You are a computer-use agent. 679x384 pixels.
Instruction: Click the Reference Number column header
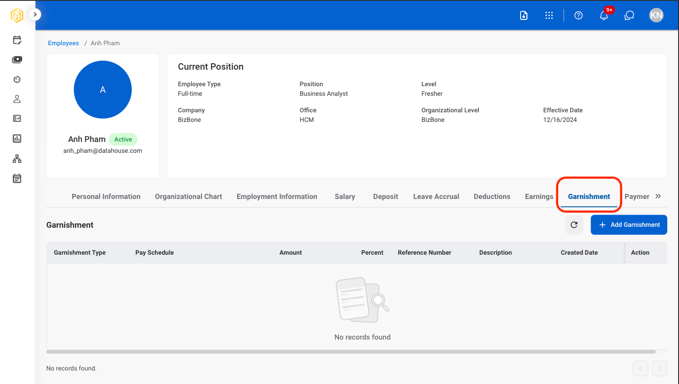424,253
